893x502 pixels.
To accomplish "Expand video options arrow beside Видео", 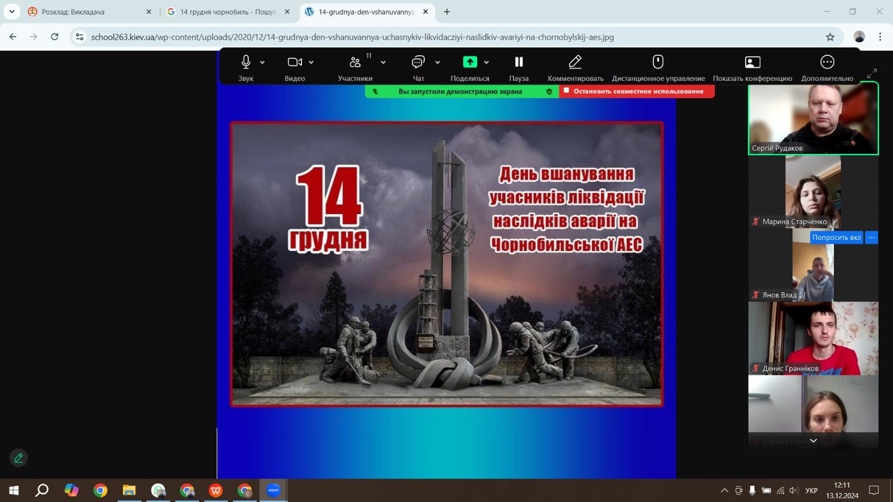I will [311, 62].
